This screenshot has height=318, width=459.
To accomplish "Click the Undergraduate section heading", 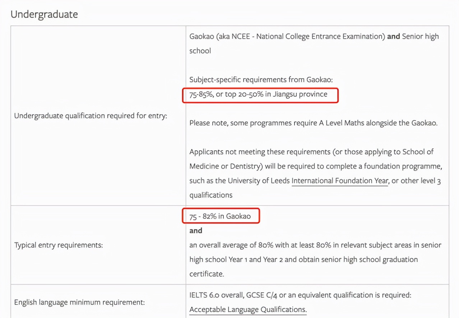I will [44, 14].
